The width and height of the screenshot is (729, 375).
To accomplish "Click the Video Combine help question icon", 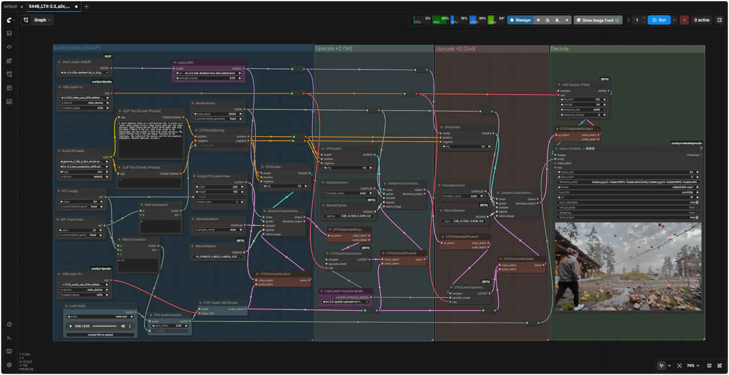I will pyautogui.click(x=701, y=148).
